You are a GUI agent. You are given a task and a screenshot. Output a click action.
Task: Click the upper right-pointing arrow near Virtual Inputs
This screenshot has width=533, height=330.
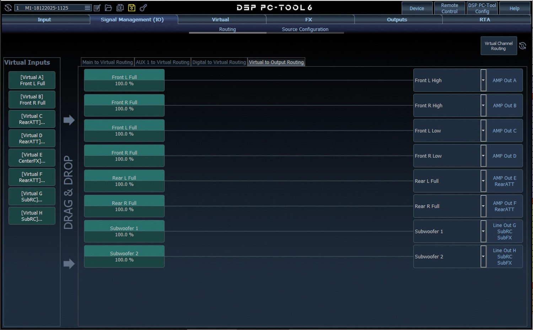tap(69, 120)
